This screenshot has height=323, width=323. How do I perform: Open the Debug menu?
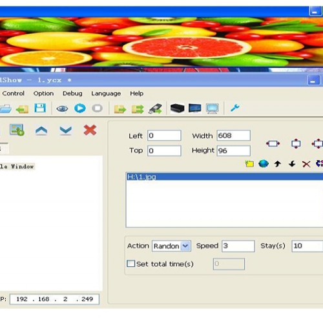click(72, 94)
